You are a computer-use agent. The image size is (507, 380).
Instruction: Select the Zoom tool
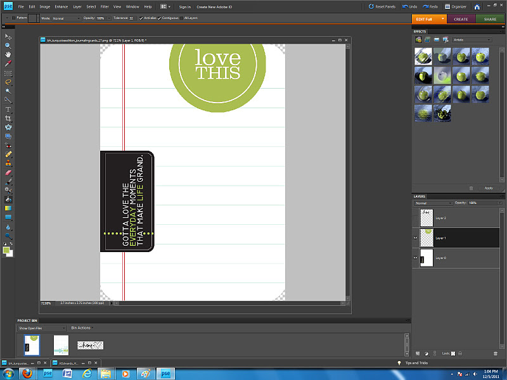[8, 46]
